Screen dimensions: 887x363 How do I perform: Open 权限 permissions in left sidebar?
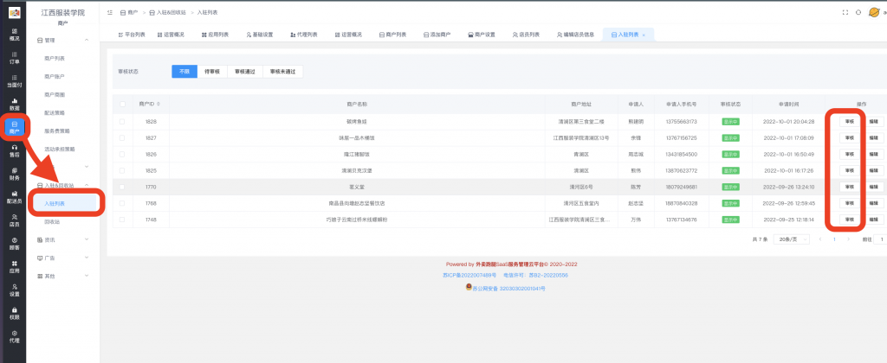[x=14, y=313]
